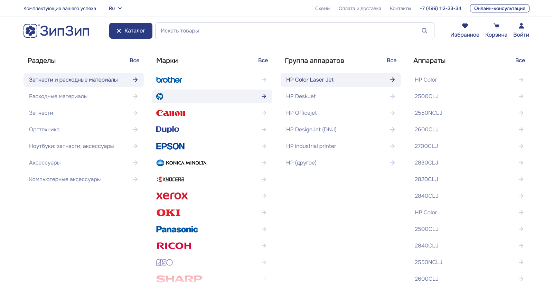This screenshot has height=290, width=553.
Task: Select the OKI brand logo
Action: point(169,213)
